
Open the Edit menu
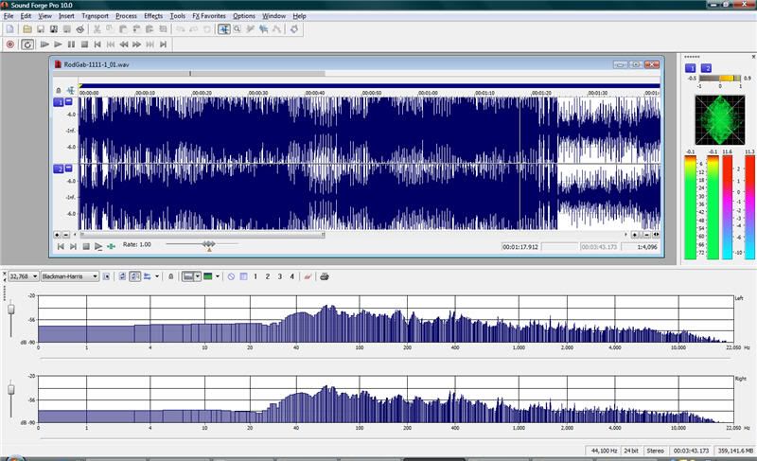pos(26,16)
